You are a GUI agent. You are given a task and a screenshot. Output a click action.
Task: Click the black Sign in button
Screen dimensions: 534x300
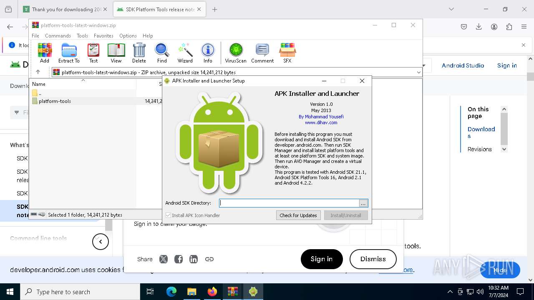(x=322, y=259)
